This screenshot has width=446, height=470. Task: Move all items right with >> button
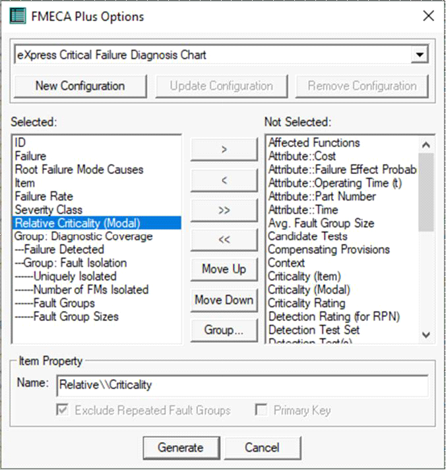tap(224, 210)
